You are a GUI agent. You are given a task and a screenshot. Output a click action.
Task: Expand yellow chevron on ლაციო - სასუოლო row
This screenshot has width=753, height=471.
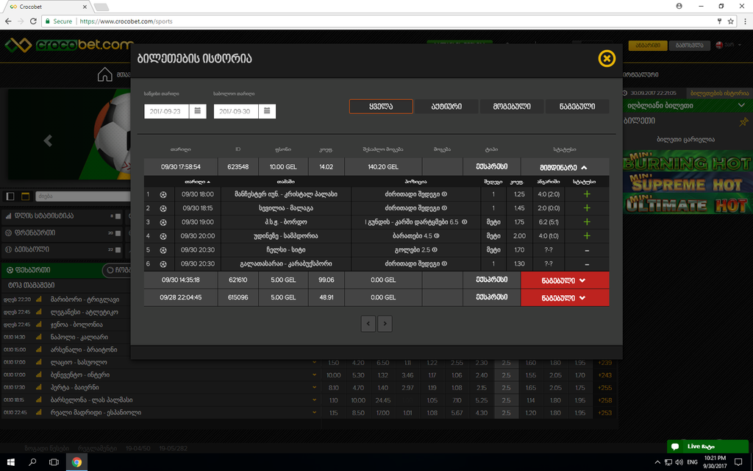tap(315, 362)
